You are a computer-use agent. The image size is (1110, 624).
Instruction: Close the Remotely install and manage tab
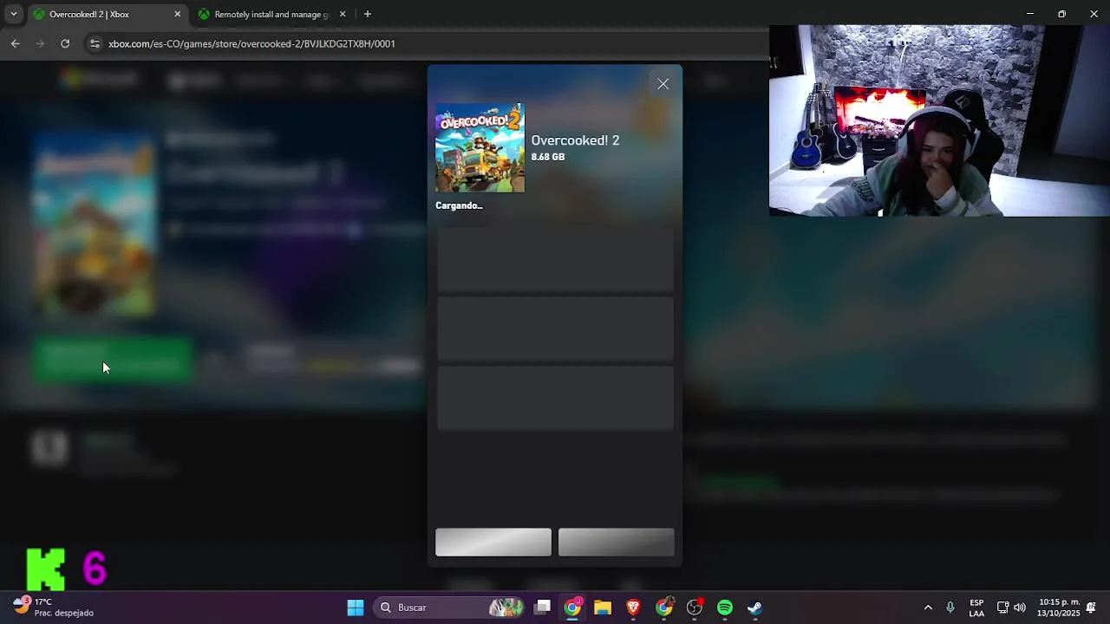[x=343, y=14]
